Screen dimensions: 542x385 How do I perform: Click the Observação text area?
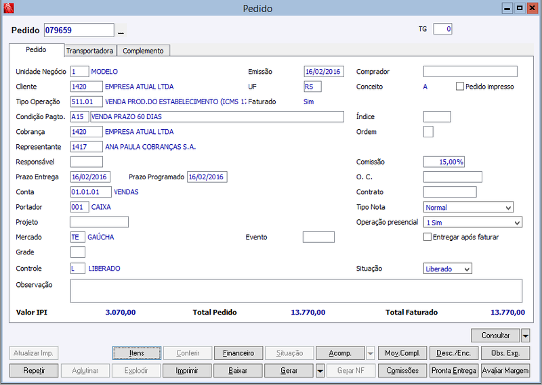[296, 291]
